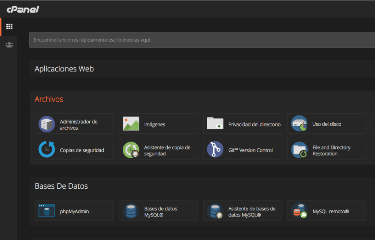Screen dimensions: 375x240
Task: Open the cPanel logo home link
Action: pos(23,9)
